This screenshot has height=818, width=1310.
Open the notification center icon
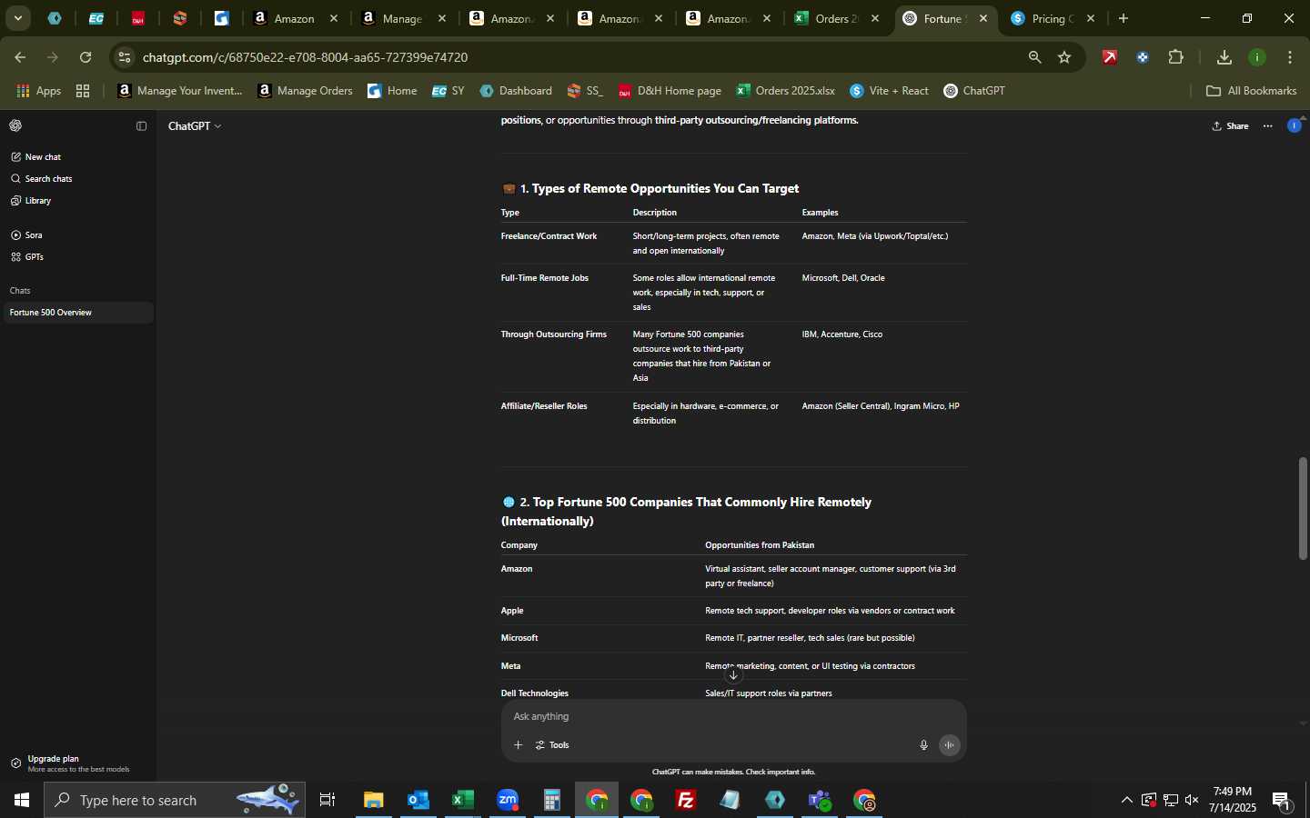[x=1284, y=801]
